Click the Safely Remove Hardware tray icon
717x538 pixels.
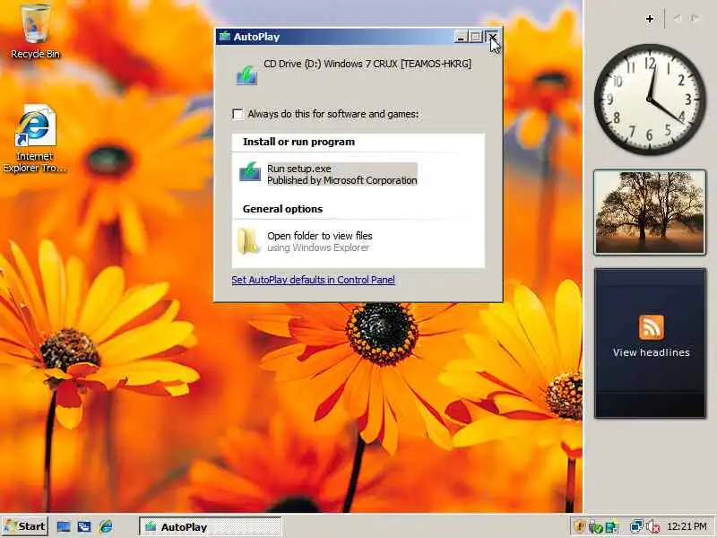[595, 526]
